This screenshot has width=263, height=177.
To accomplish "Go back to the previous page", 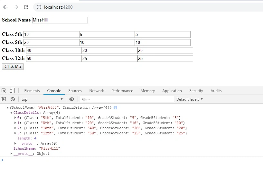I will (5, 7).
